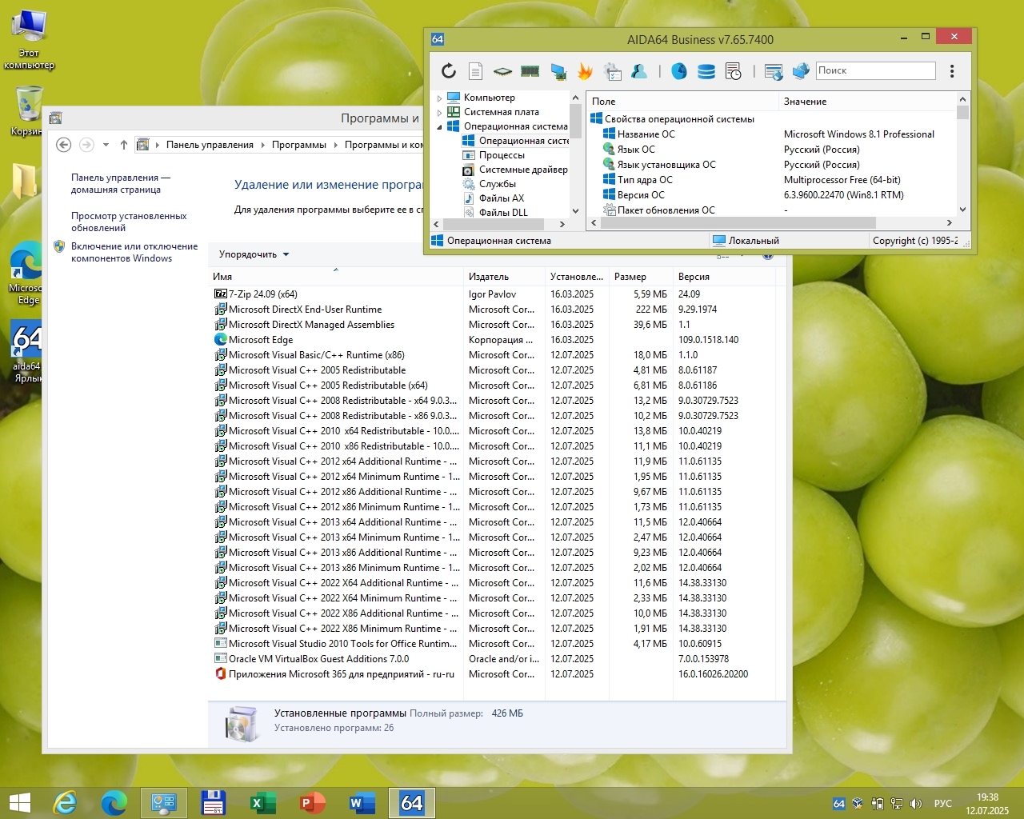Image resolution: width=1024 pixels, height=819 pixels.
Task: Click Панель управления in the breadcrumb
Action: click(x=210, y=145)
